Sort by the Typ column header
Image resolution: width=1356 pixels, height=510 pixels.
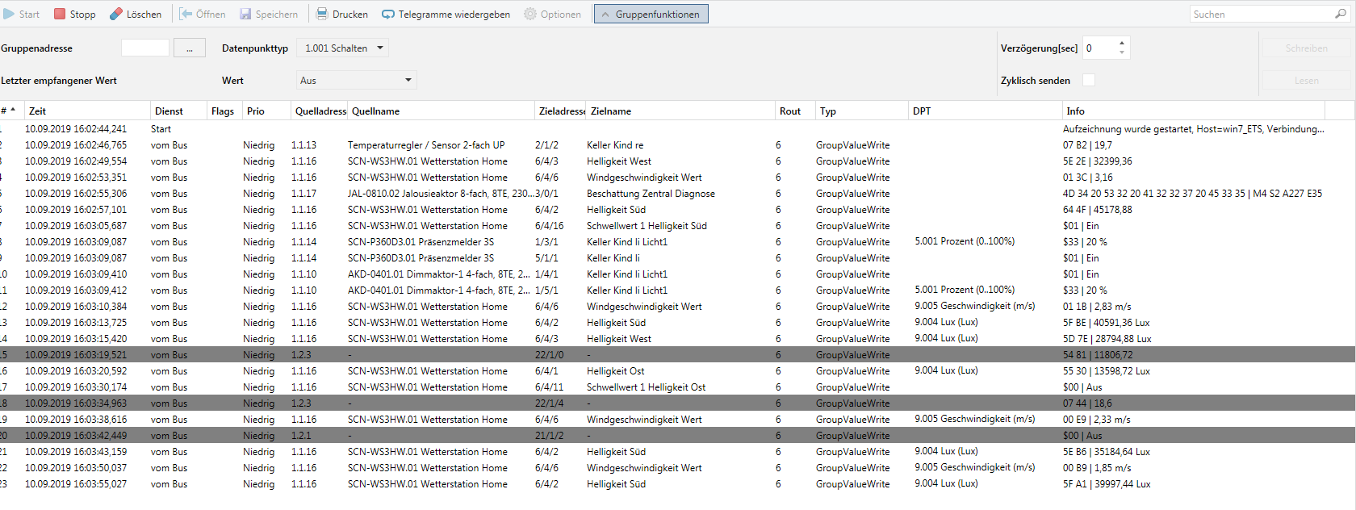click(861, 111)
